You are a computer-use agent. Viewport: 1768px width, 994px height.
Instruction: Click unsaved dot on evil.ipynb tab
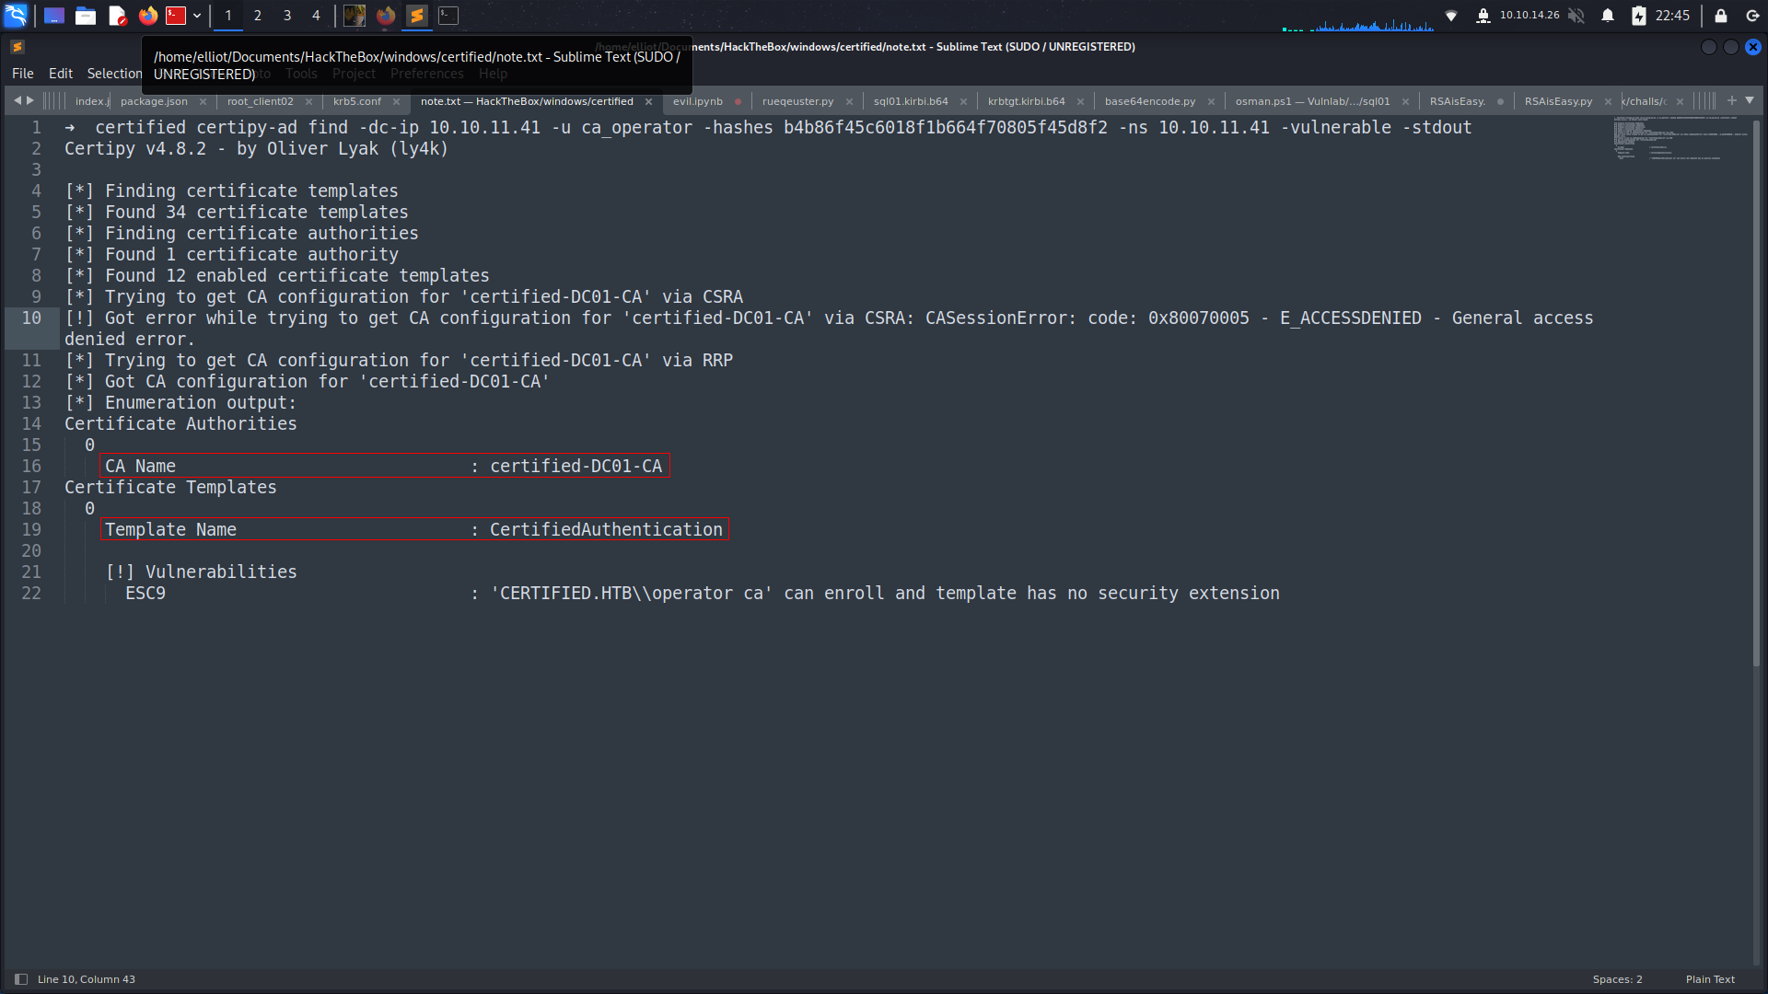point(738,101)
